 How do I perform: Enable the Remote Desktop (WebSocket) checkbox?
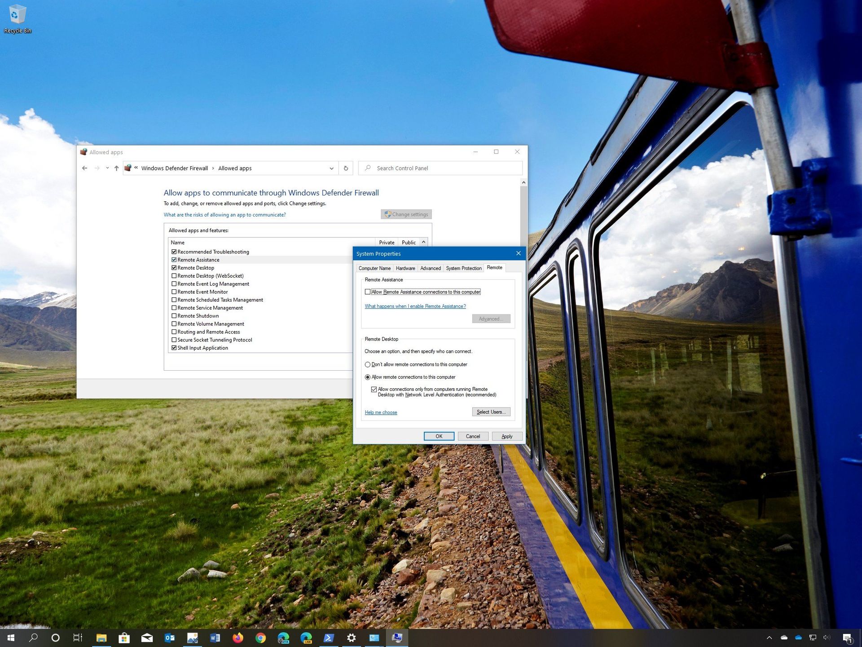[x=175, y=275]
